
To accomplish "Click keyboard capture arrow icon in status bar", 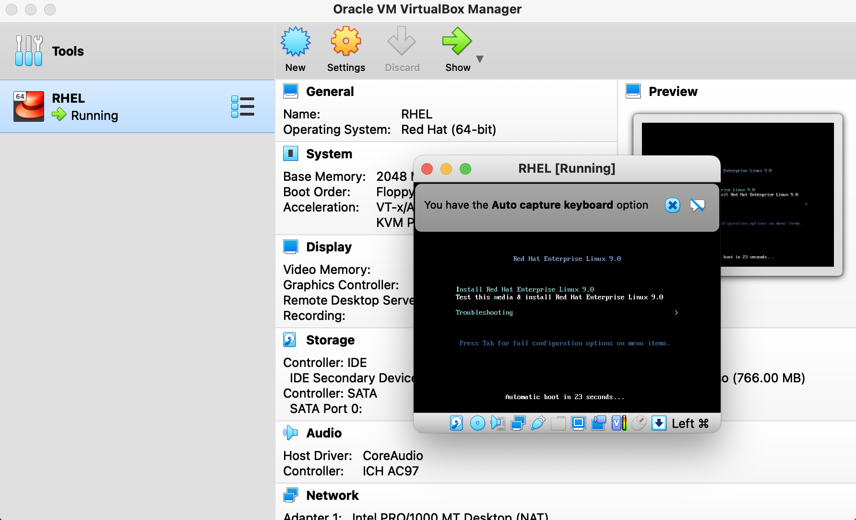I will [x=659, y=423].
